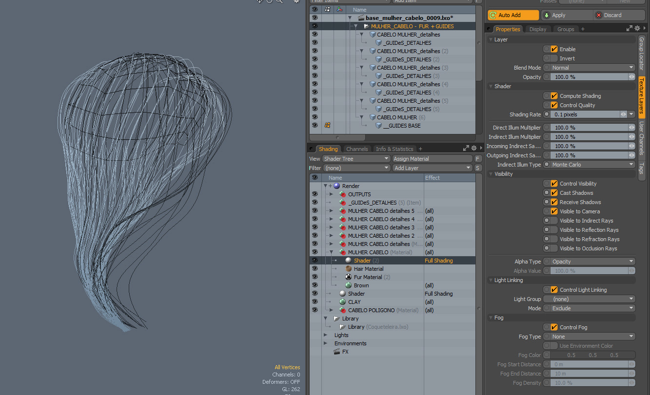Image resolution: width=650 pixels, height=395 pixels.
Task: Open the Group Locator vertical tab
Action: 642,54
